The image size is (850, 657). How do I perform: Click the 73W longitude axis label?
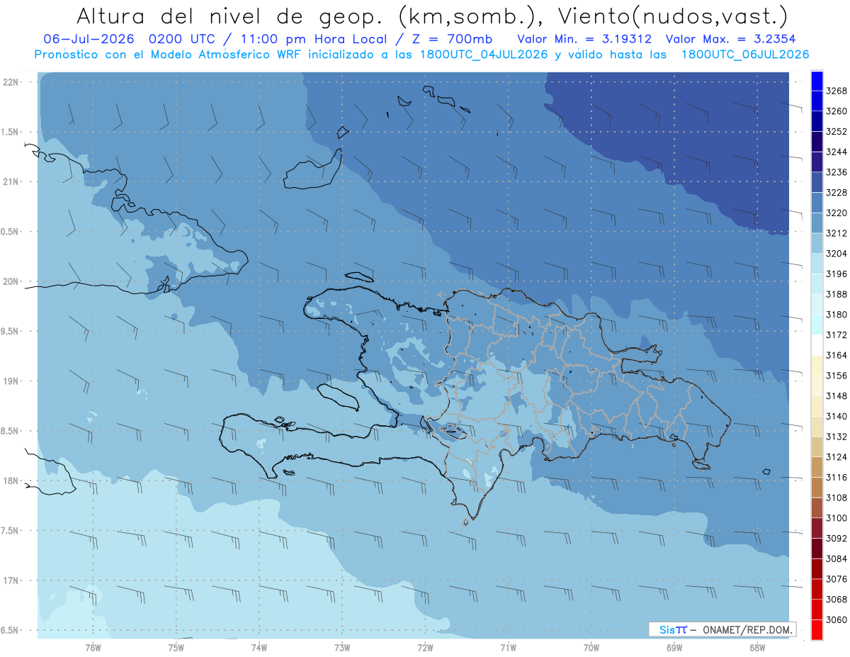(x=342, y=646)
